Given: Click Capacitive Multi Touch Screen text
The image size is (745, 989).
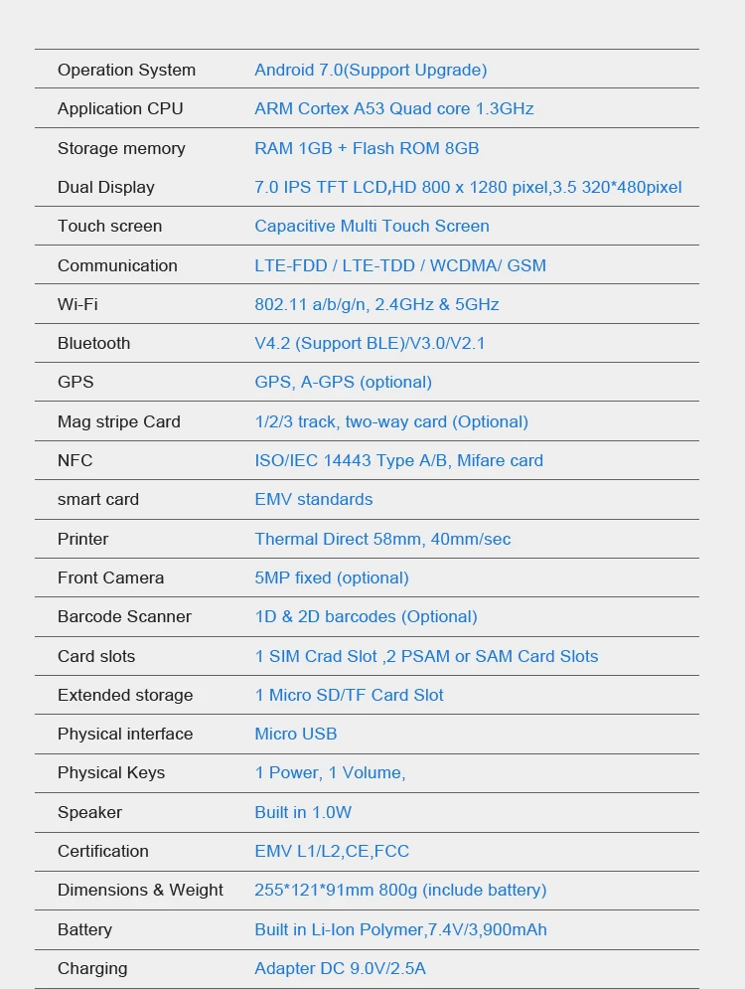Looking at the screenshot, I should pyautogui.click(x=372, y=226).
